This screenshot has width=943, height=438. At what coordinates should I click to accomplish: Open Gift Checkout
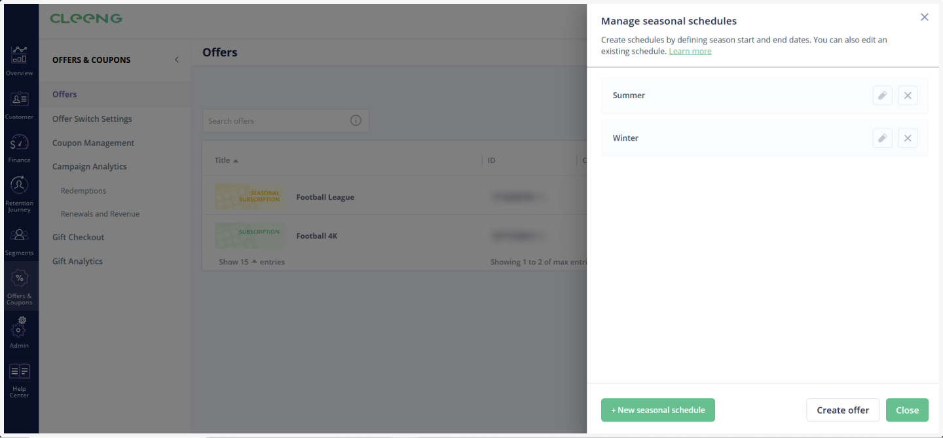click(78, 237)
